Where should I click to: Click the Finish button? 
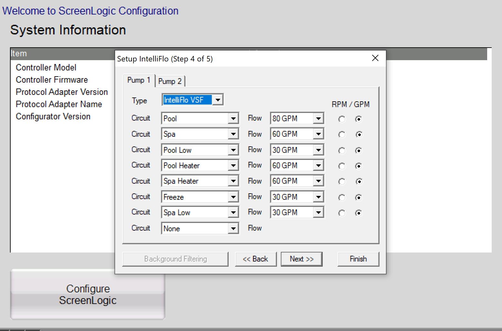point(358,259)
